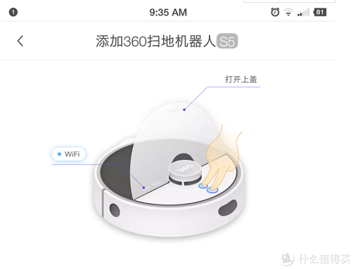The height and width of the screenshot is (269, 353).
Task: Click the 360 logo lidar turret
Action: pyautogui.click(x=185, y=173)
